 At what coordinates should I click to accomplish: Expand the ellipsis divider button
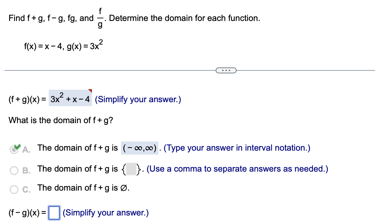click(226, 70)
